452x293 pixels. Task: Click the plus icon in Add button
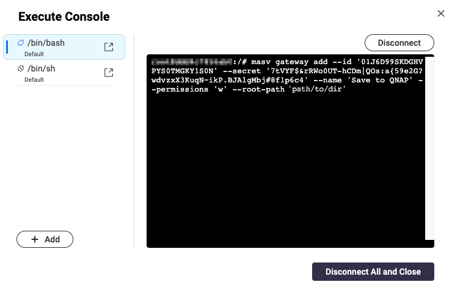coord(35,239)
